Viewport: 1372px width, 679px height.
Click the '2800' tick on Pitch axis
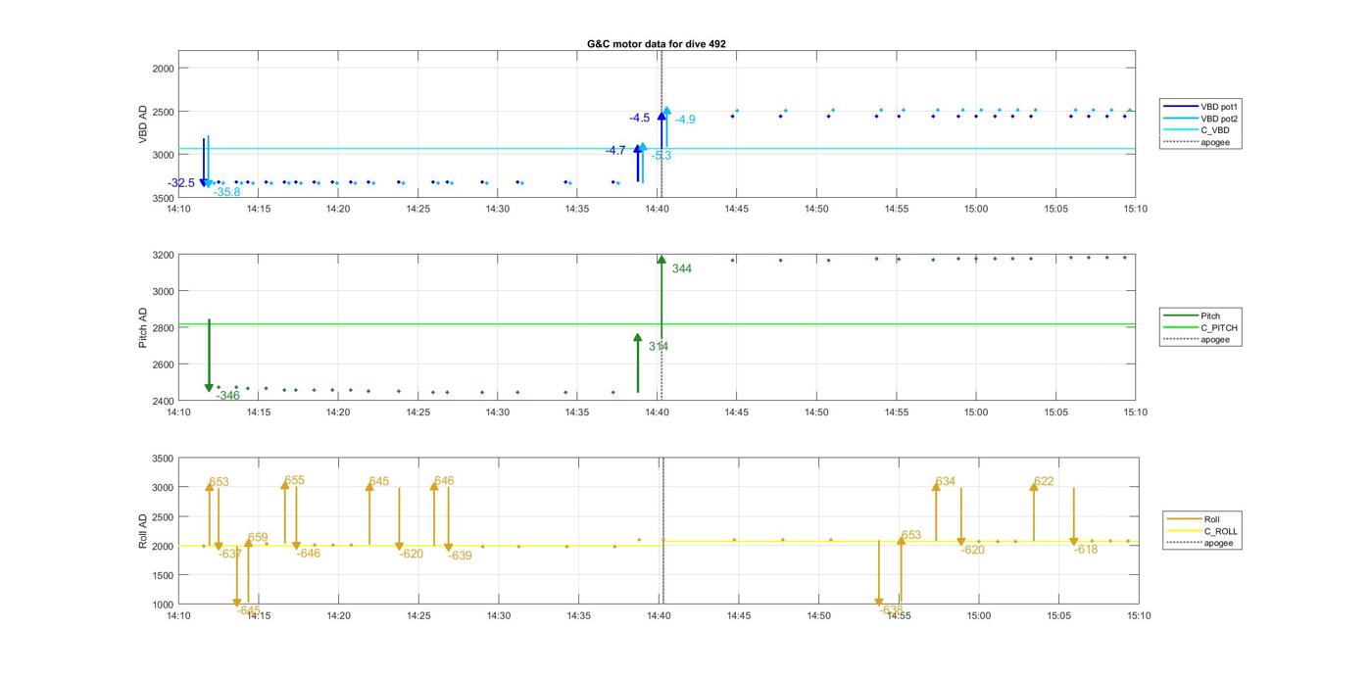[162, 328]
